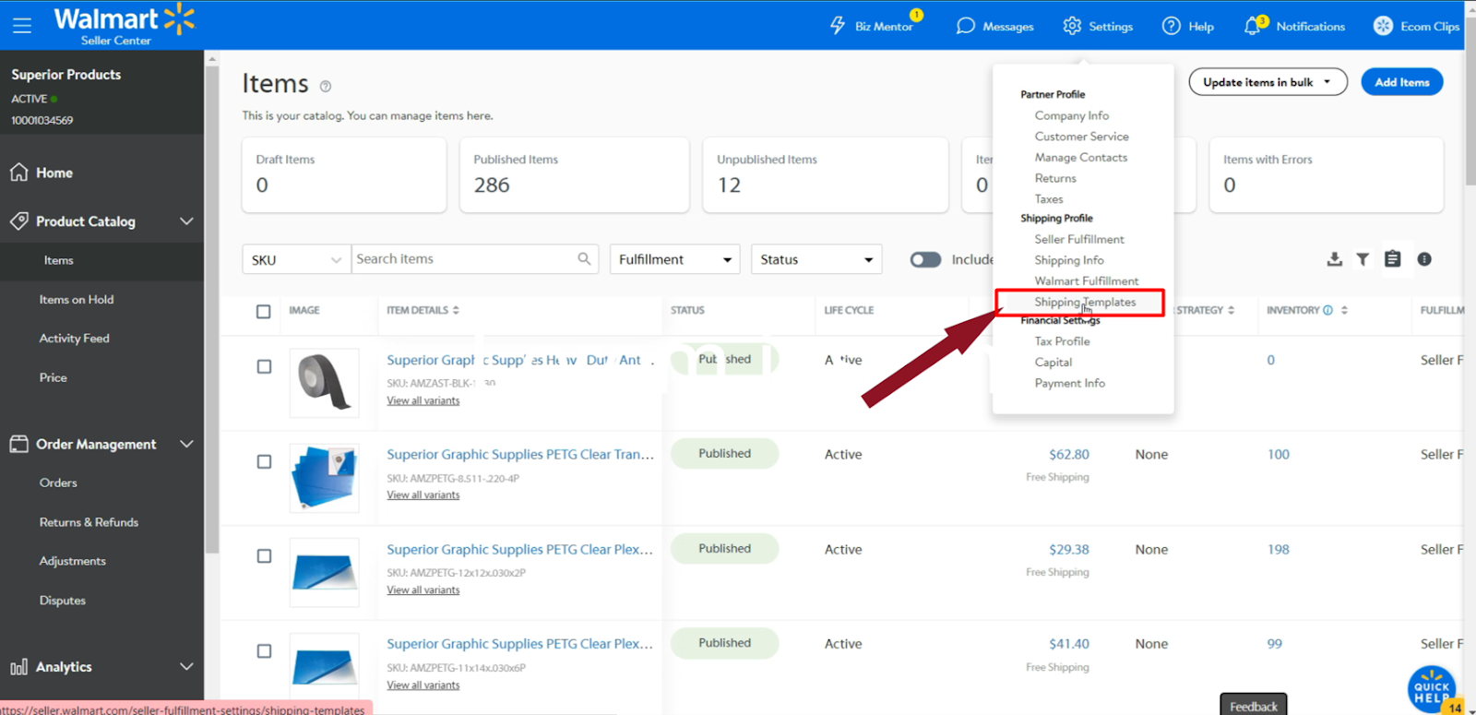Select Company Info menu entry

click(1071, 115)
